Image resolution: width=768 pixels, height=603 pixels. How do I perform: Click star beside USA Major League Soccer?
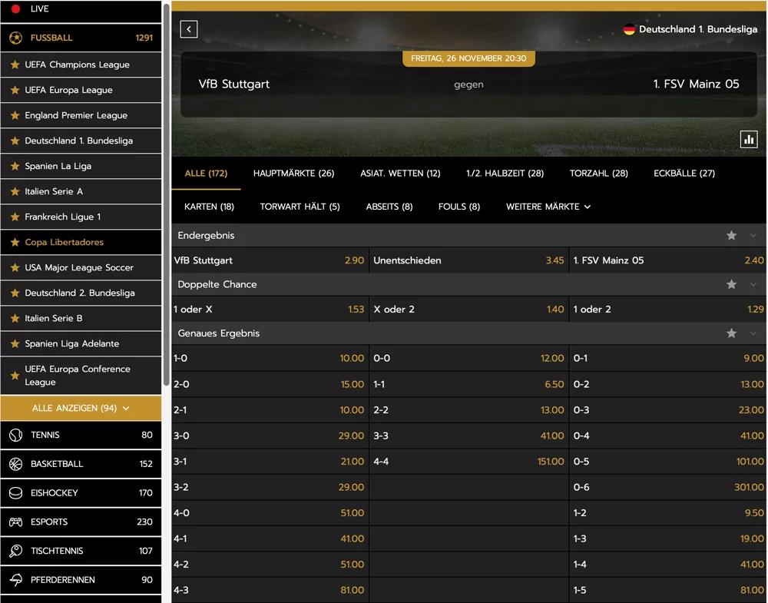pyautogui.click(x=15, y=267)
